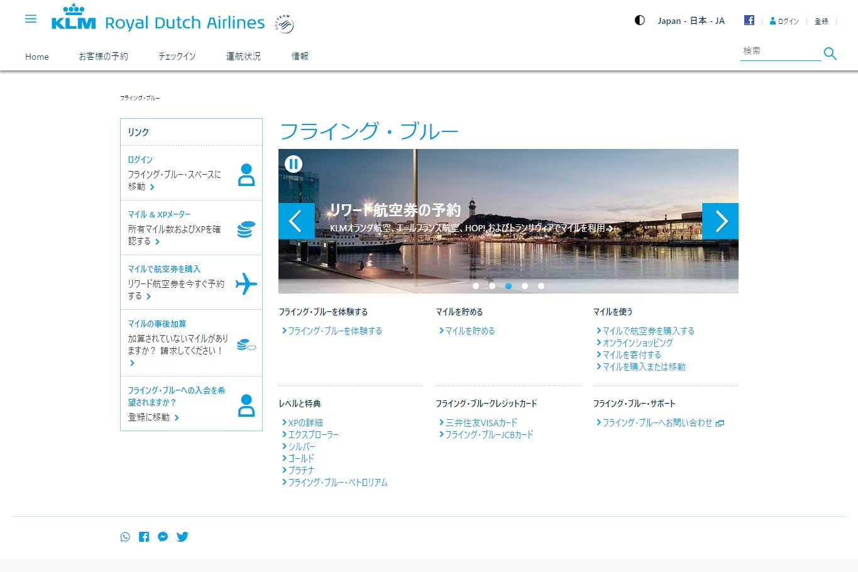Click the フライング・ブルーへの入会 sidebar link
Screen dimensions: 858x572
click(176, 396)
